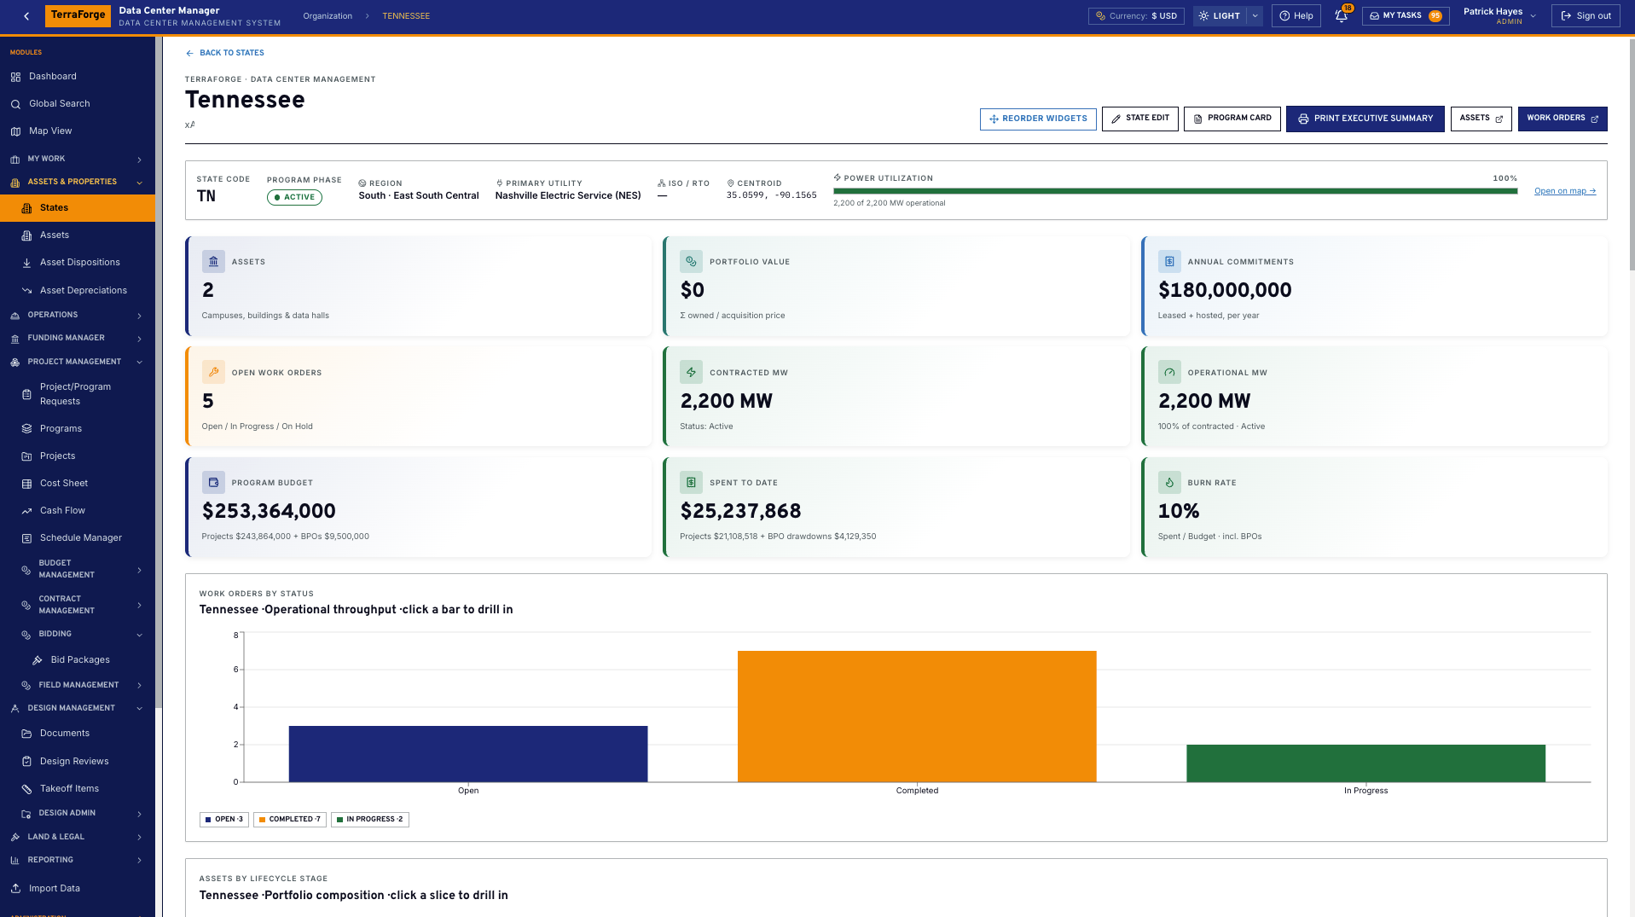
Task: Click the Cost Sheet table icon
Action: coord(26,484)
